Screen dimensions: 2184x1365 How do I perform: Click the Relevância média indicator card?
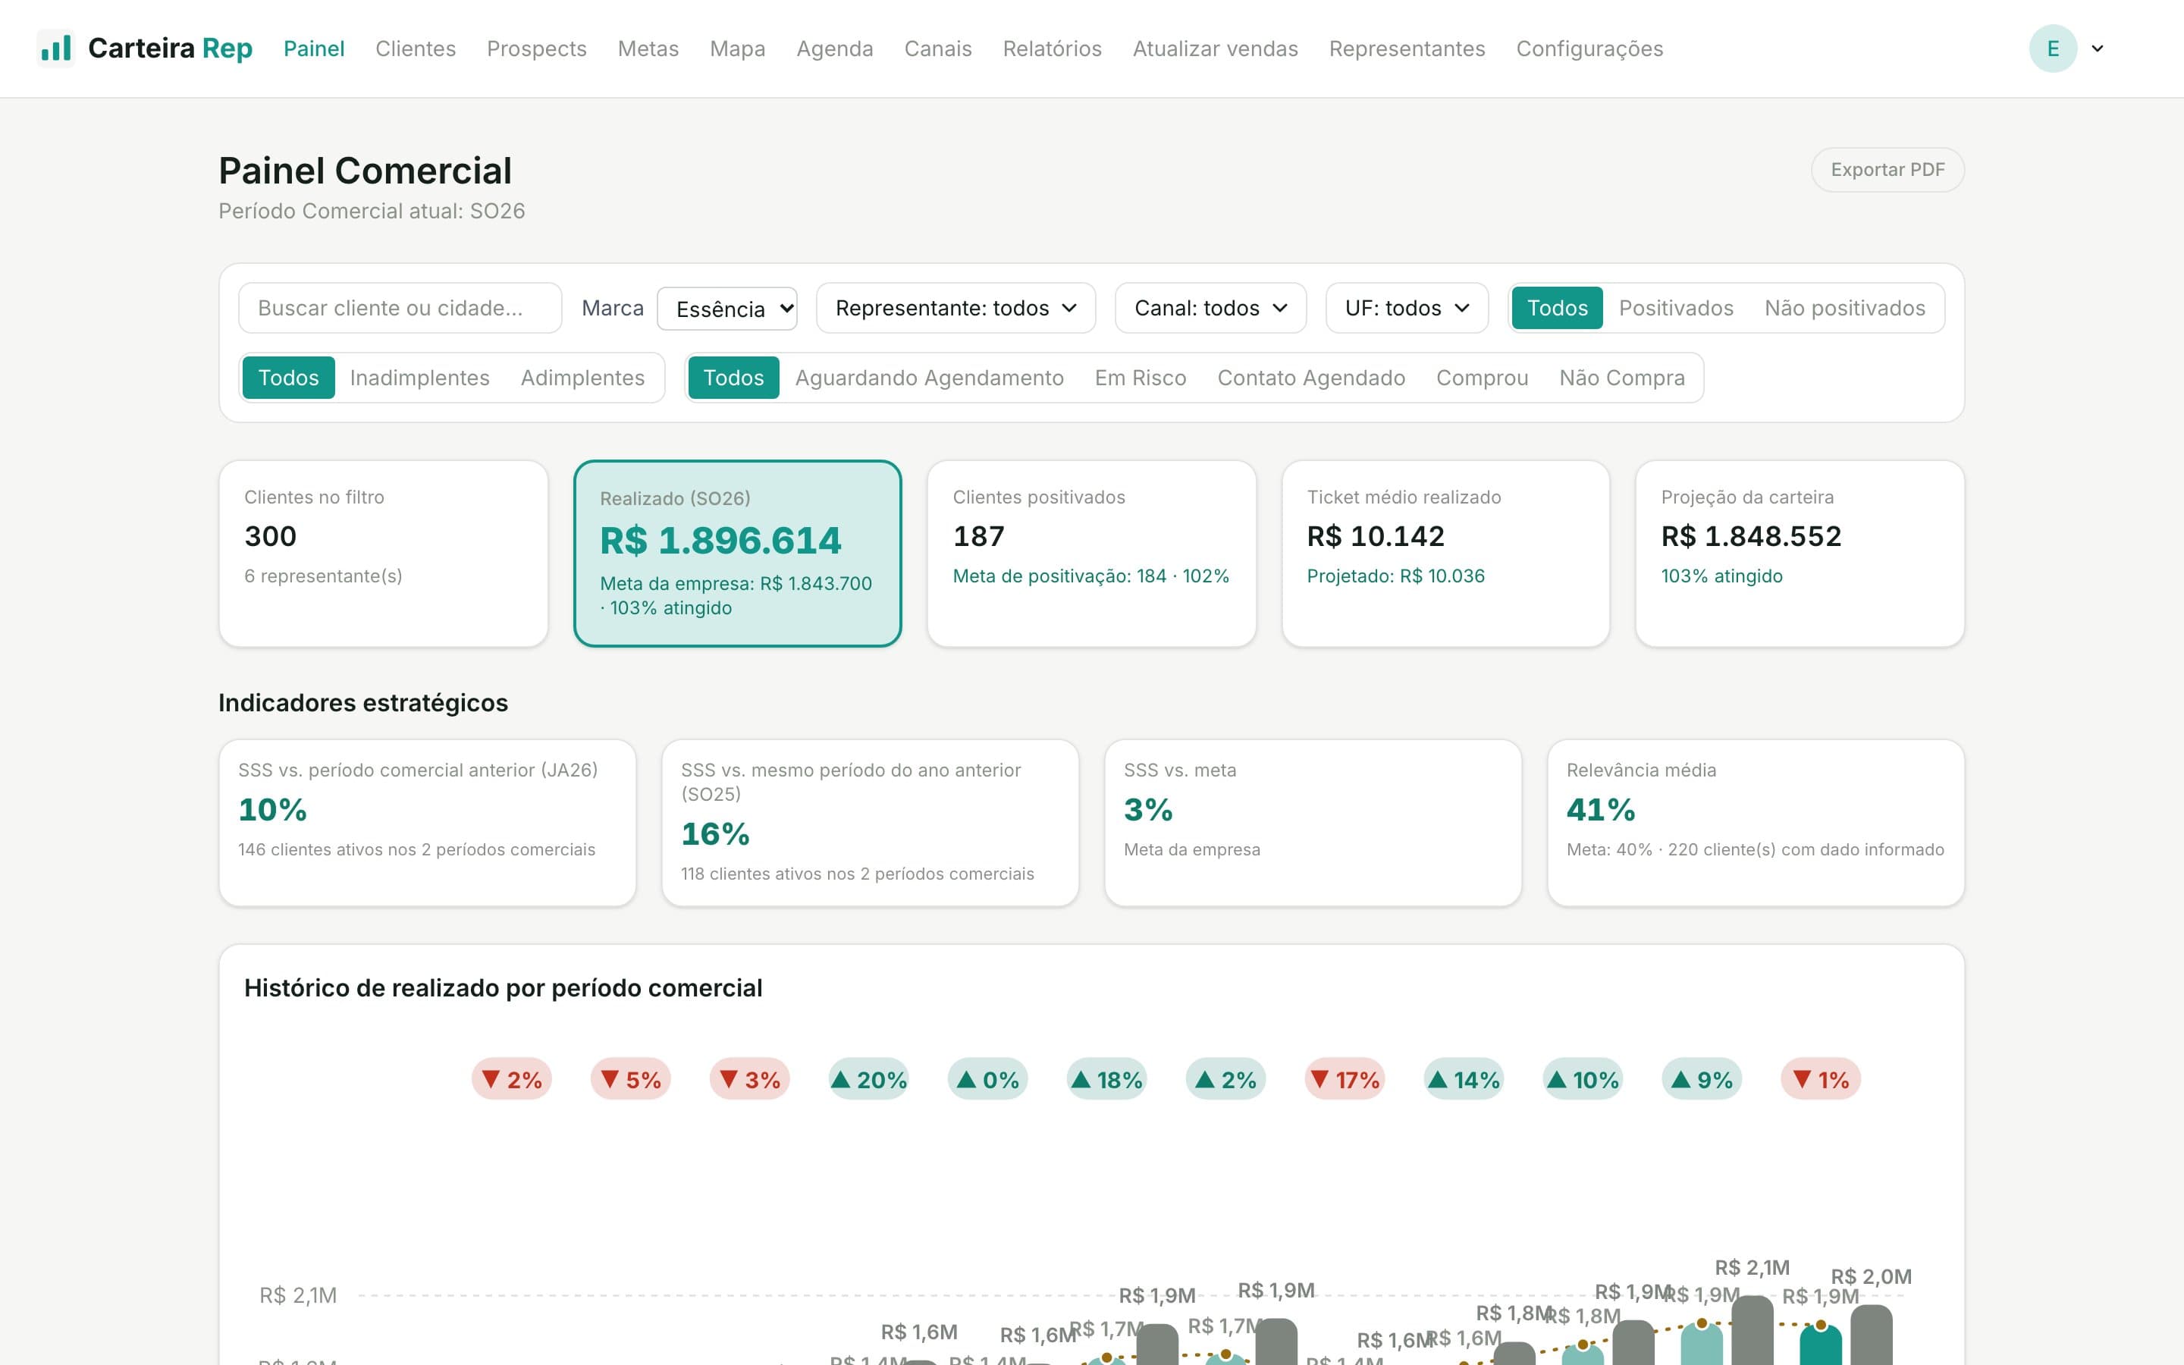pyautogui.click(x=1756, y=823)
